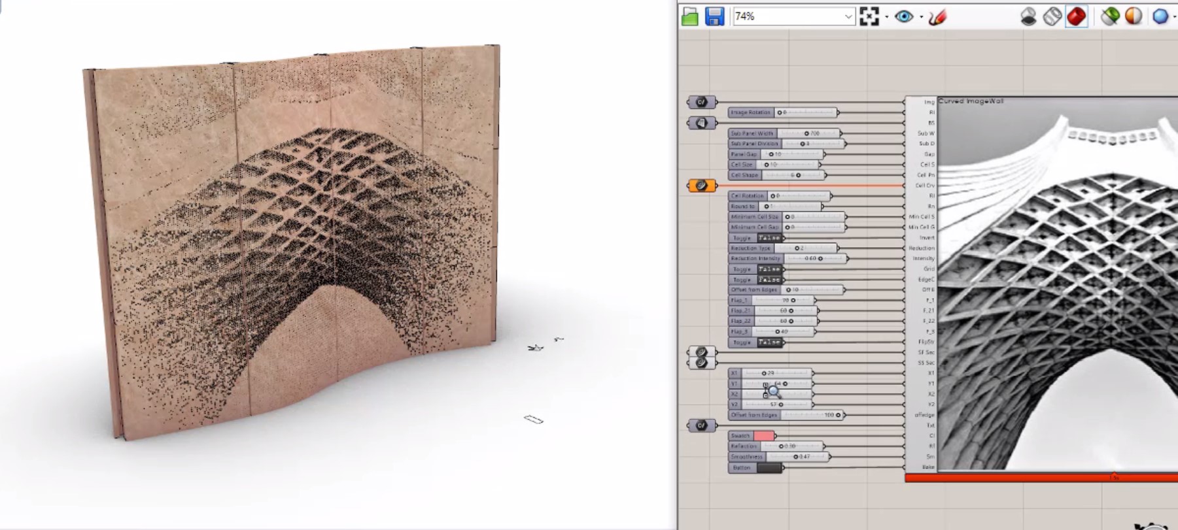The width and height of the screenshot is (1178, 530).
Task: Open the 74% zoom level dropdown
Action: 848,16
